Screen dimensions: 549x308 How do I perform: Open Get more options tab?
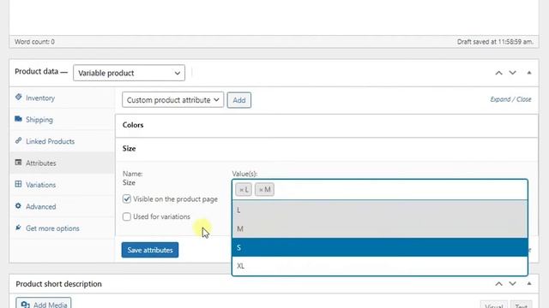click(x=62, y=228)
